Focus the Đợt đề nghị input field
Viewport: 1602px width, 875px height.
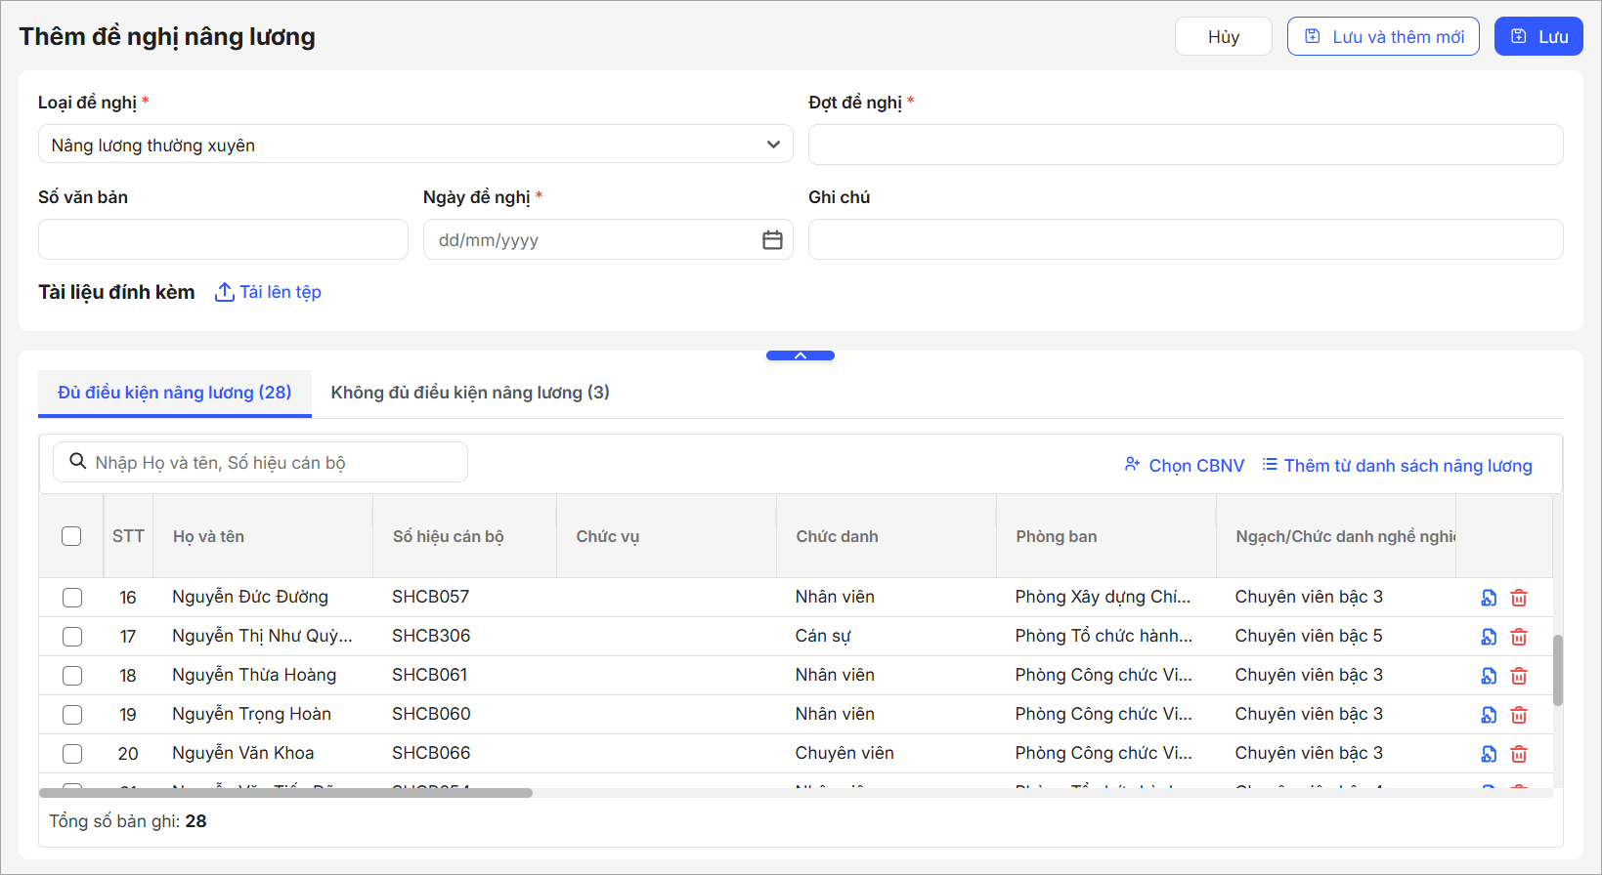point(1185,145)
